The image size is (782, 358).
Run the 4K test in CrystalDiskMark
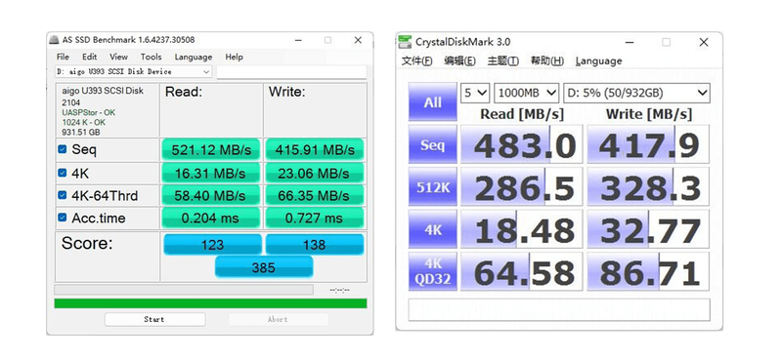click(432, 229)
